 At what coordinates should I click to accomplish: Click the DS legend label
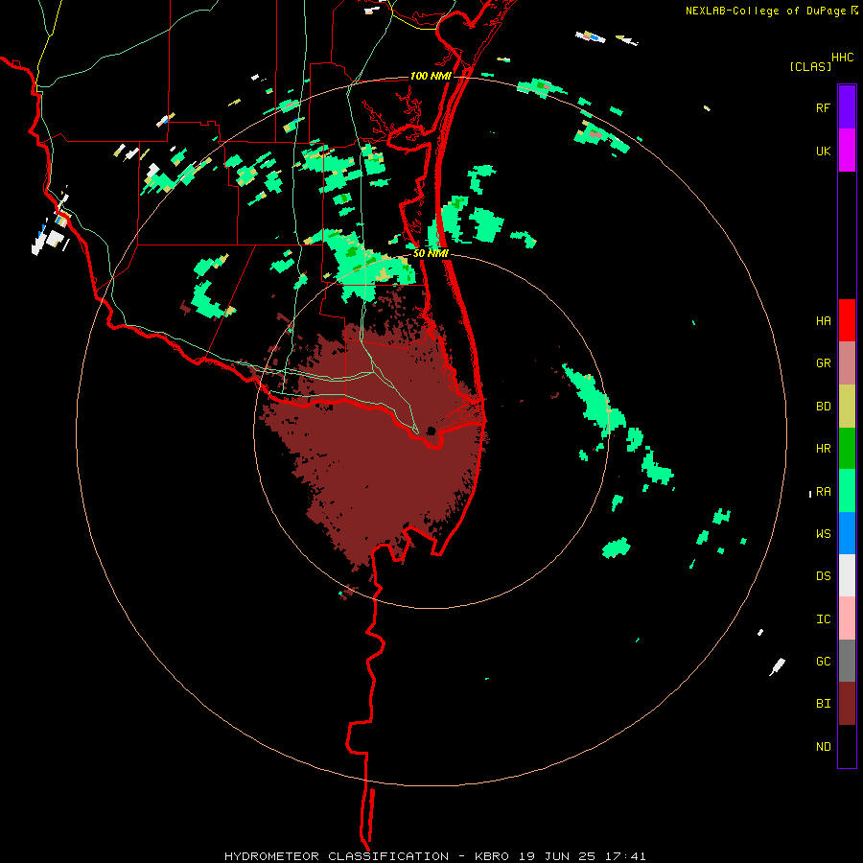(823, 576)
